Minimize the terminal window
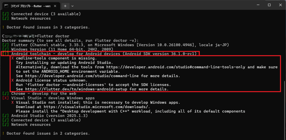This screenshot has width=286, height=140. [x=256, y=5]
